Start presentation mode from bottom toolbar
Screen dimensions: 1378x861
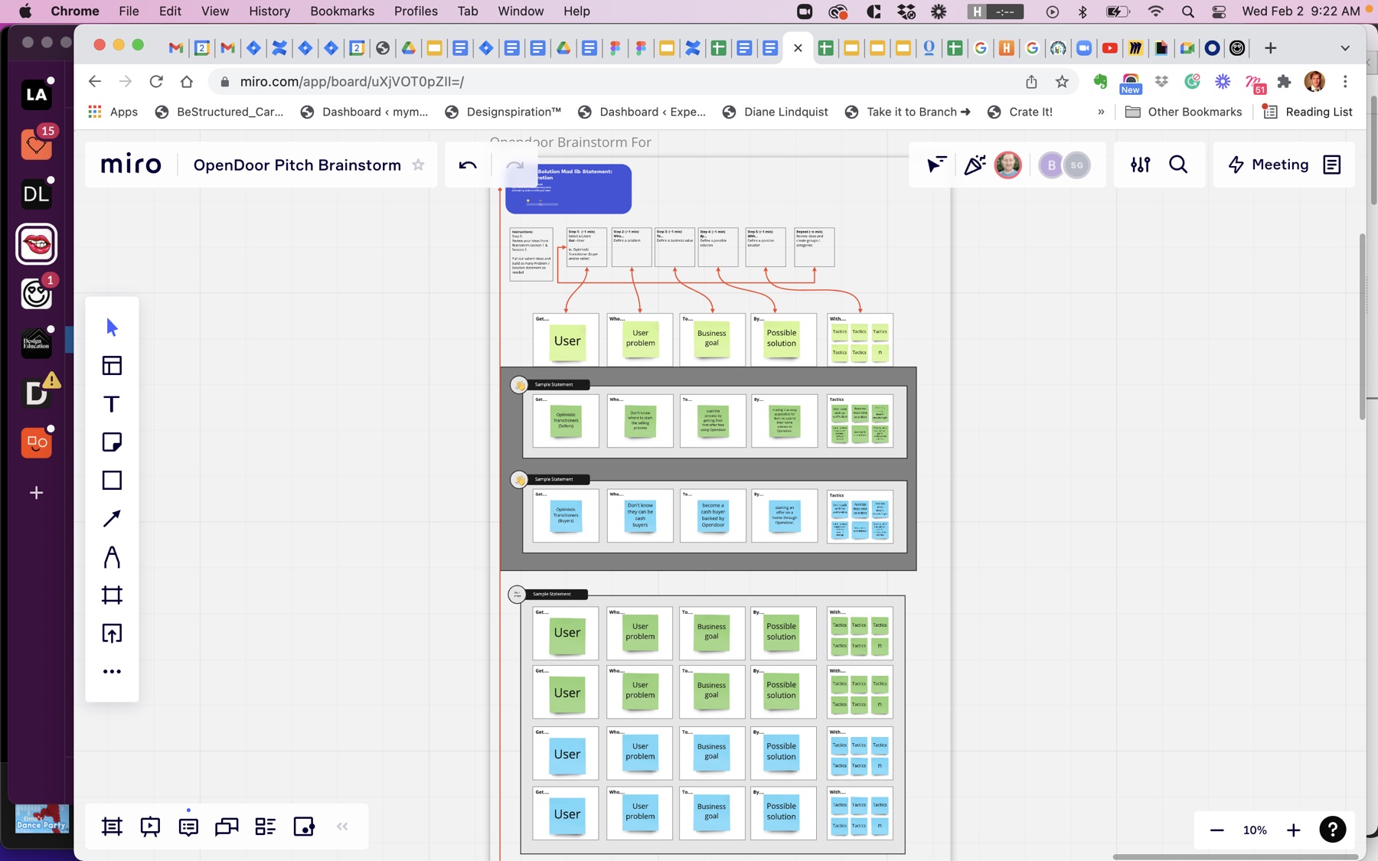point(150,826)
